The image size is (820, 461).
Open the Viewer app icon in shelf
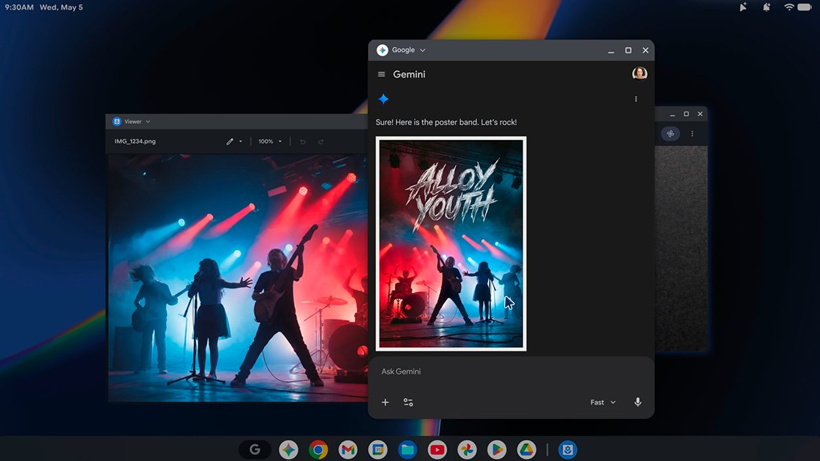[x=567, y=450]
